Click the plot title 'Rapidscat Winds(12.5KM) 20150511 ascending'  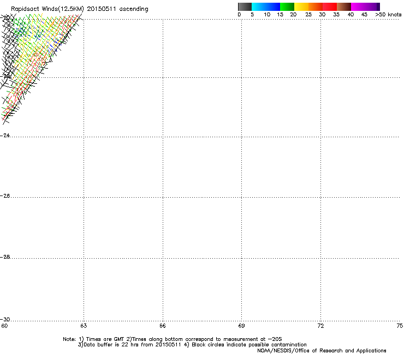point(80,9)
